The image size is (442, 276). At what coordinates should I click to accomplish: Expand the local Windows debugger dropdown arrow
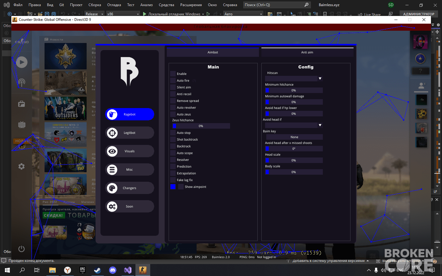click(203, 14)
